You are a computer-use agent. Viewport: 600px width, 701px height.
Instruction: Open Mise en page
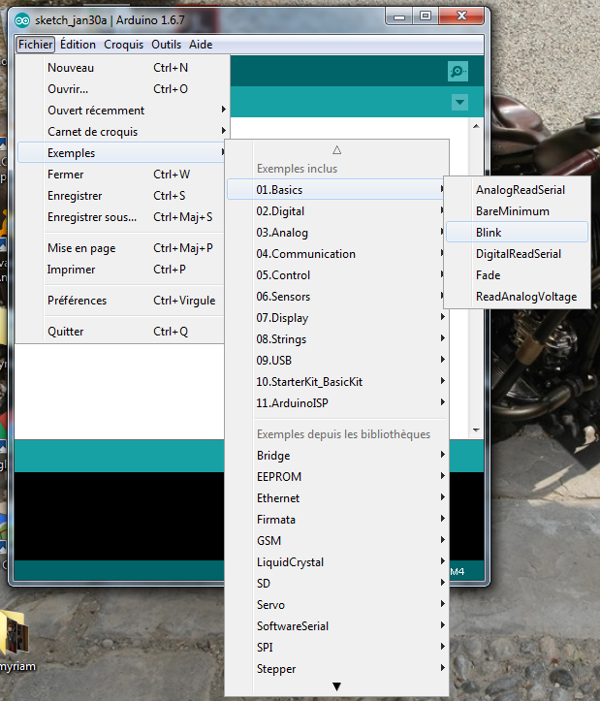pos(121,248)
